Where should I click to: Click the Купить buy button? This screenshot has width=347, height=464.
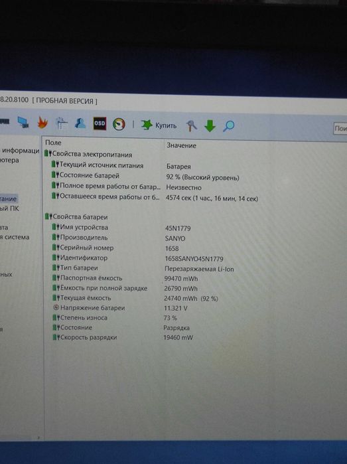pyautogui.click(x=159, y=125)
